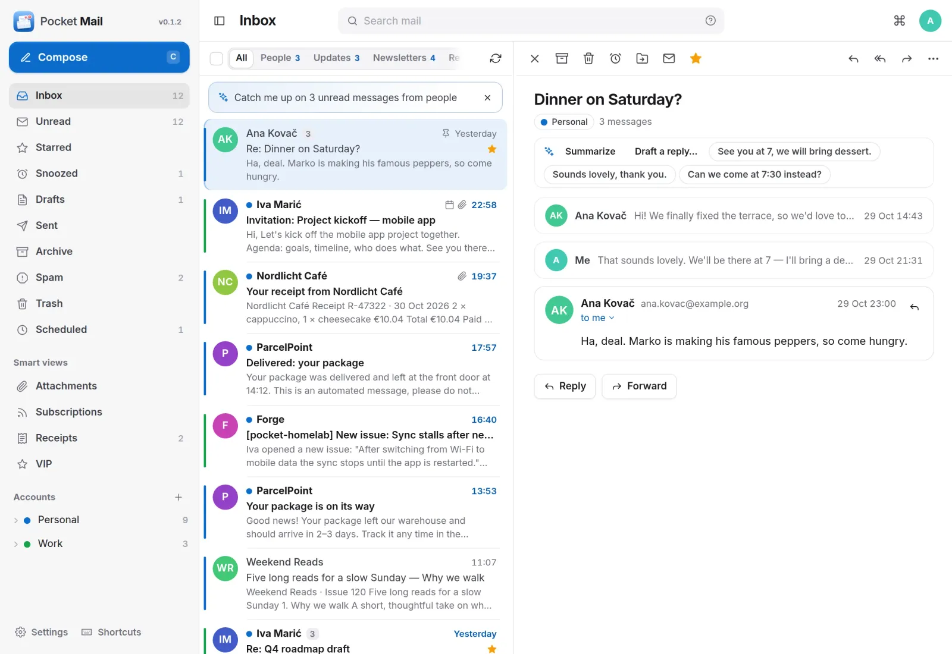952x654 pixels.
Task: Toggle star on Ana Kovač list message
Action: point(492,149)
